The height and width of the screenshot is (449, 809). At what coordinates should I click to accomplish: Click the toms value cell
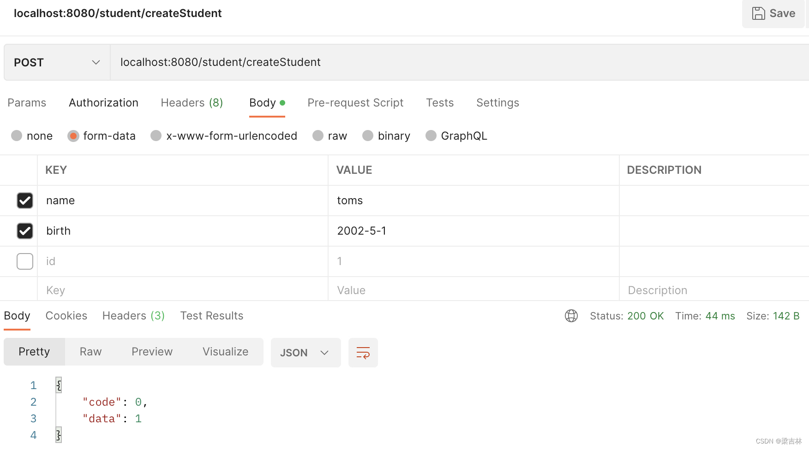click(x=473, y=201)
